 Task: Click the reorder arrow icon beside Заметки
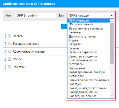click(5, 67)
